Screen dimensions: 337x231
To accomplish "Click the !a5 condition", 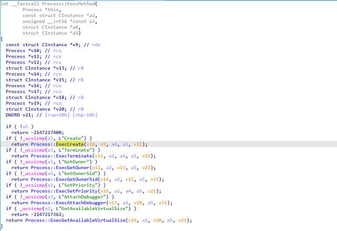I will coord(24,127).
